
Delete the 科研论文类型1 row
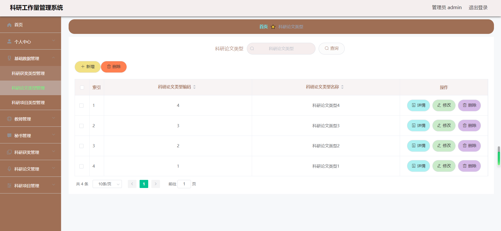click(469, 166)
